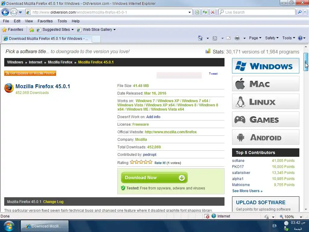Click the blue Help question mark icon
309x232 pixels.
coord(300,38)
